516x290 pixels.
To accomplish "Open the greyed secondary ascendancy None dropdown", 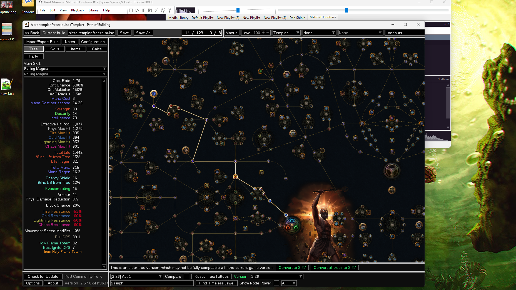I will pyautogui.click(x=360, y=33).
